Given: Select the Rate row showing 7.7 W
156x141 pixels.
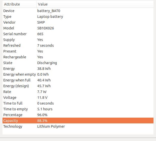Looking at the screenshot, I should pos(78,92).
